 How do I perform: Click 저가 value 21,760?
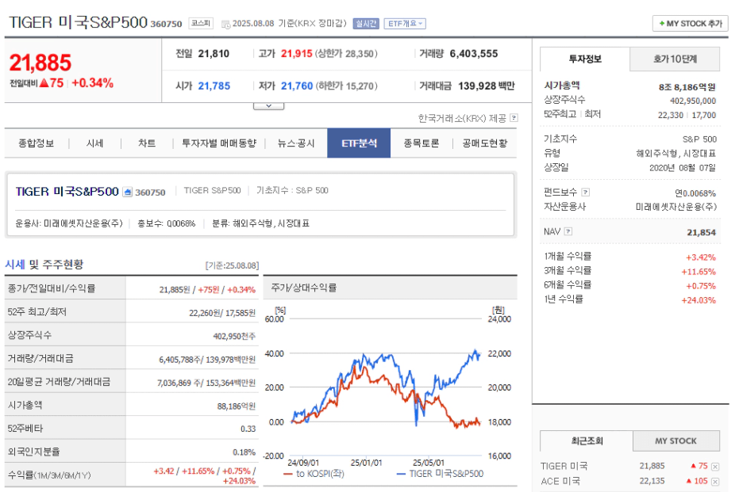point(297,86)
